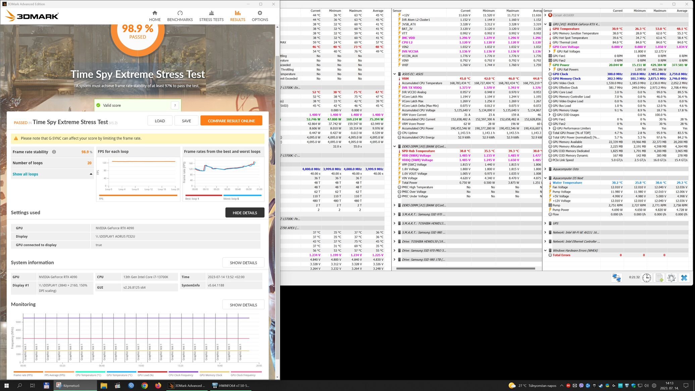This screenshot has width=695, height=391.
Task: Open Firefox from the taskbar
Action: point(158,386)
